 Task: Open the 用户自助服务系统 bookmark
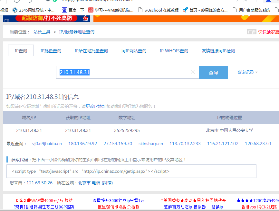(251, 10)
